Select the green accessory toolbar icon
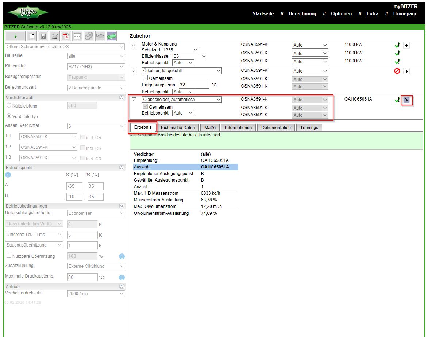 111,36
